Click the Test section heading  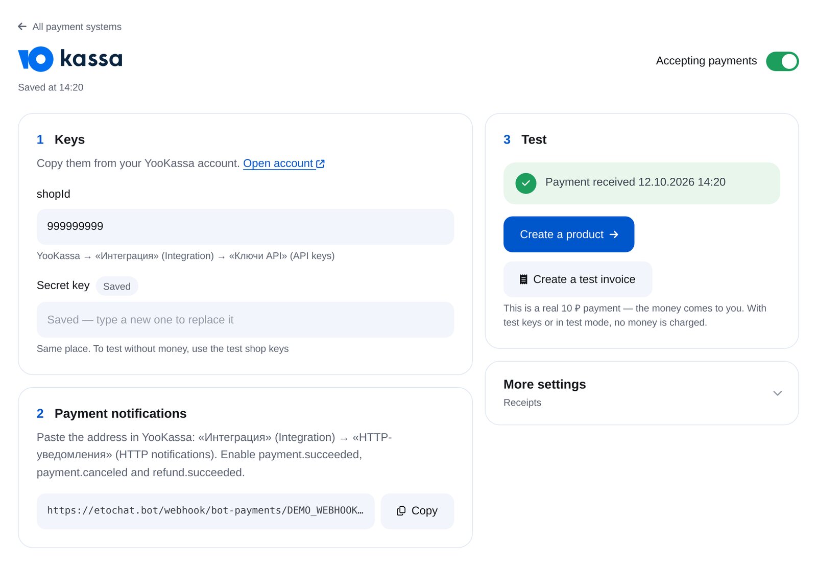534,139
